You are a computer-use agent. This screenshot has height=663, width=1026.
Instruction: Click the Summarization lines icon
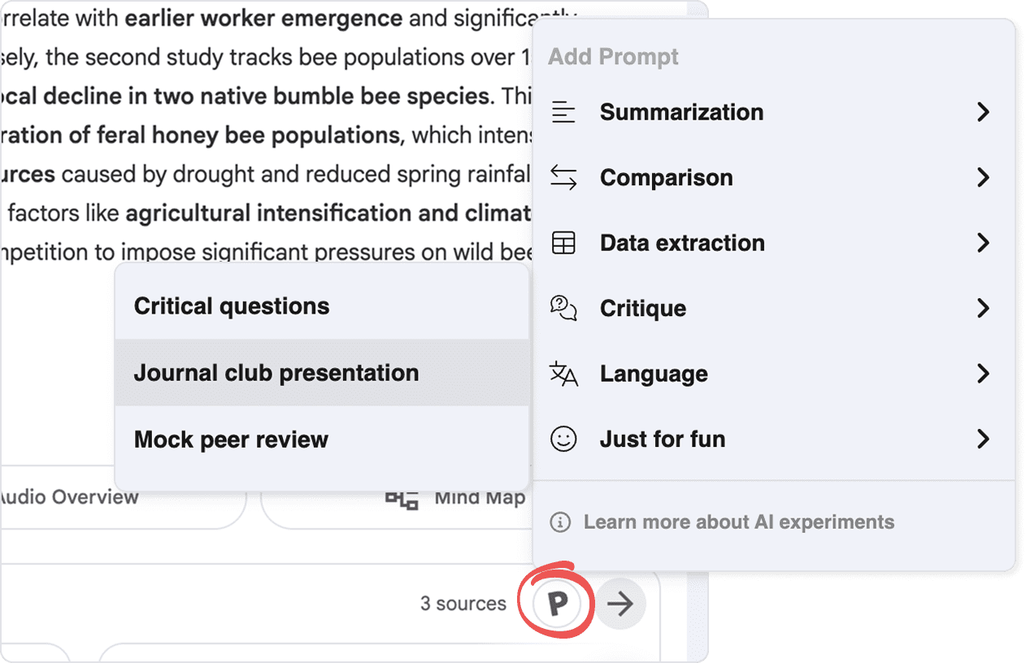pos(563,112)
